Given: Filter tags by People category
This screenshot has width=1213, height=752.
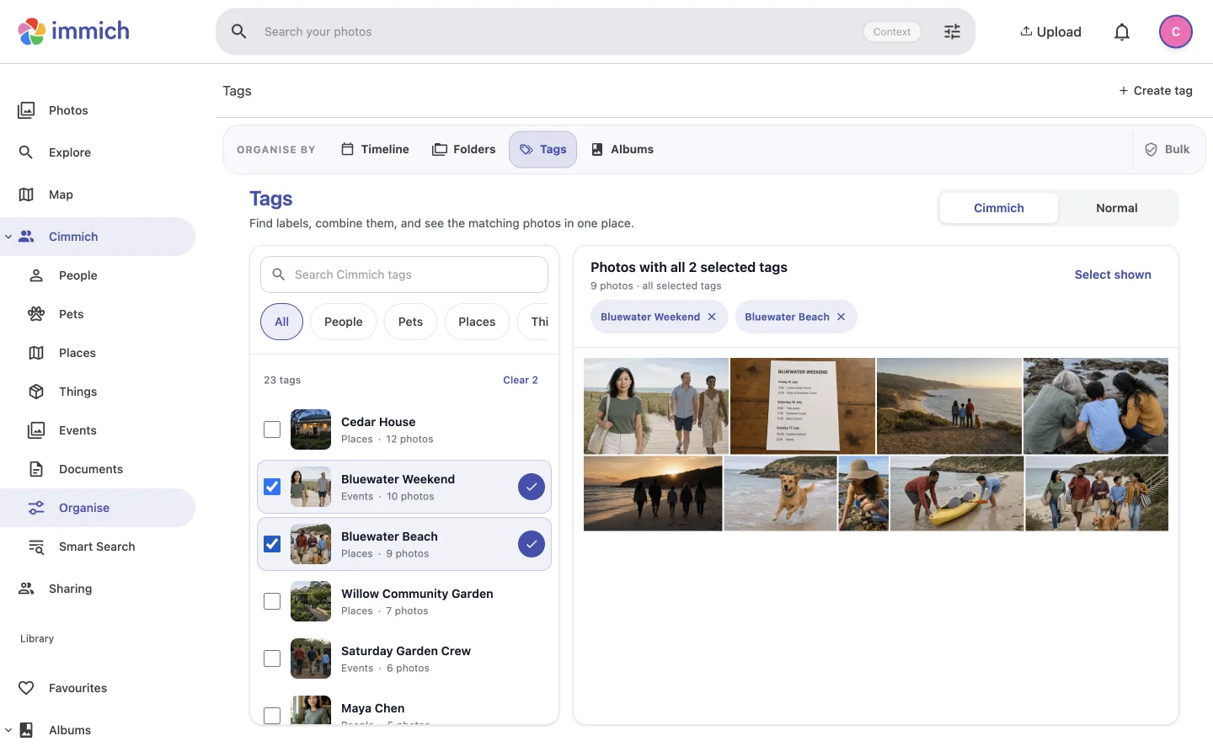Looking at the screenshot, I should pyautogui.click(x=344, y=322).
